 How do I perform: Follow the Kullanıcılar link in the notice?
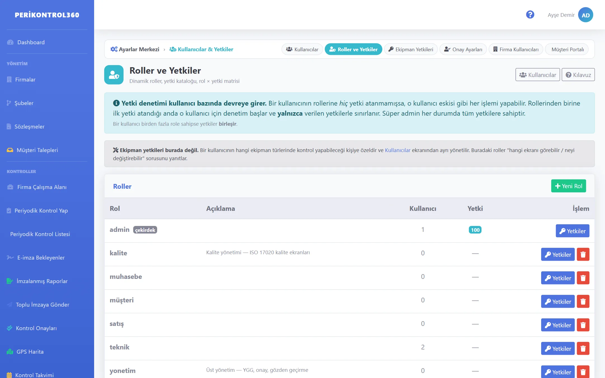(x=397, y=150)
